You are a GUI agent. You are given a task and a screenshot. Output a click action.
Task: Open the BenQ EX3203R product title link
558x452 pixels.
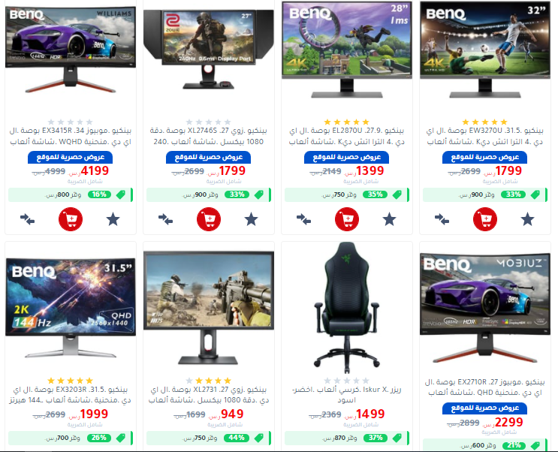(x=71, y=395)
